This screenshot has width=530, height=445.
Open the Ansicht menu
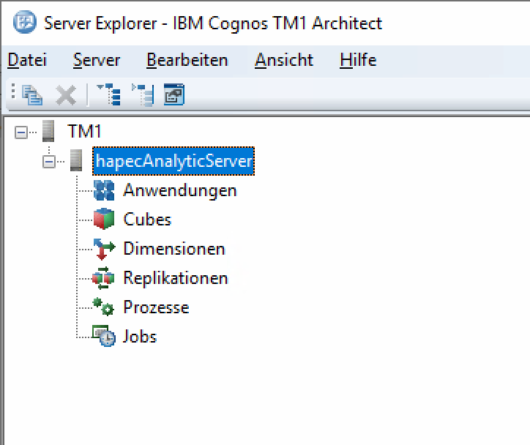pyautogui.click(x=284, y=60)
